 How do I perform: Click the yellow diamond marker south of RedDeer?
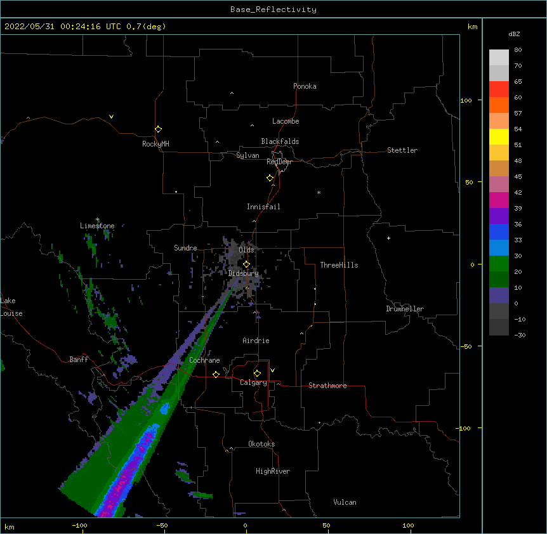[270, 178]
